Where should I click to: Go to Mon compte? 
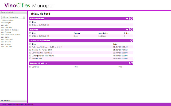click(6, 23)
